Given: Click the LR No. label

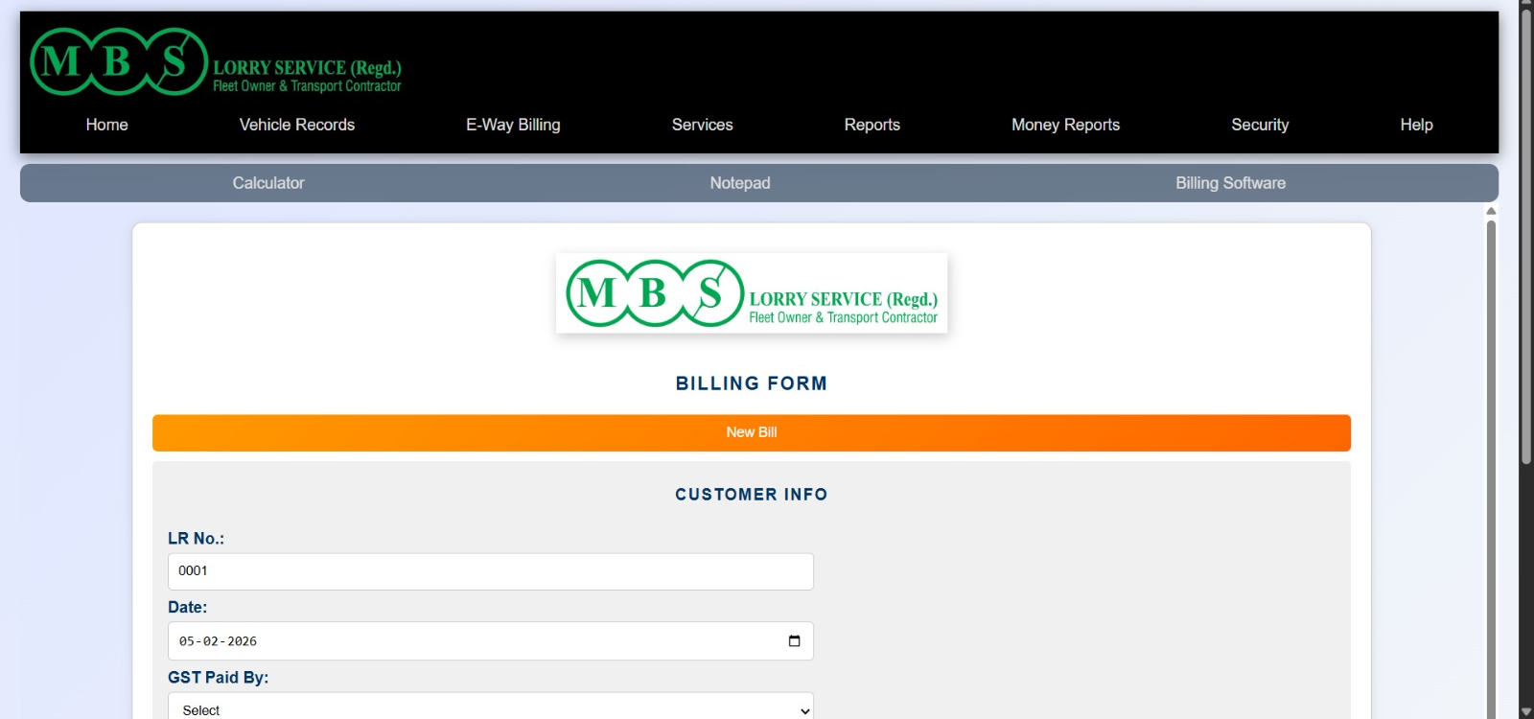Looking at the screenshot, I should (x=196, y=539).
